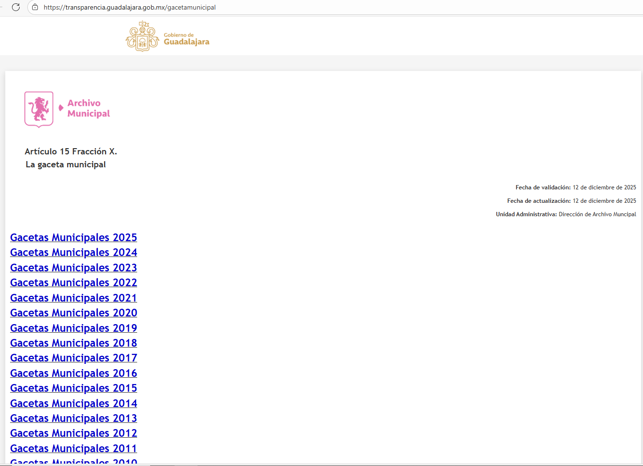Click the Gobierno de Guadalajara crest logo
The width and height of the screenshot is (643, 466).
click(142, 36)
